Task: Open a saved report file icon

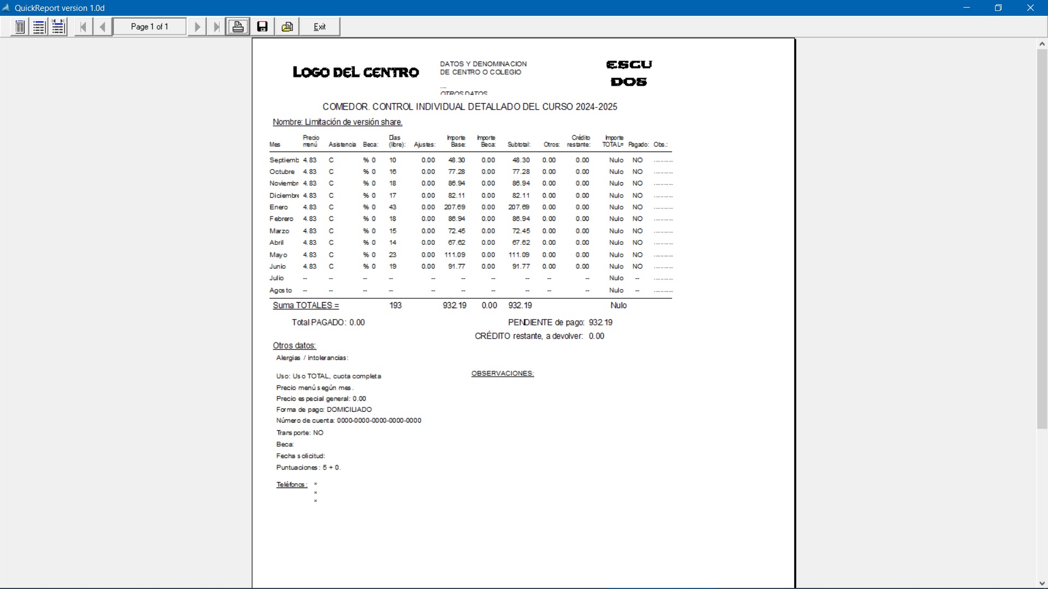Action: 287,27
